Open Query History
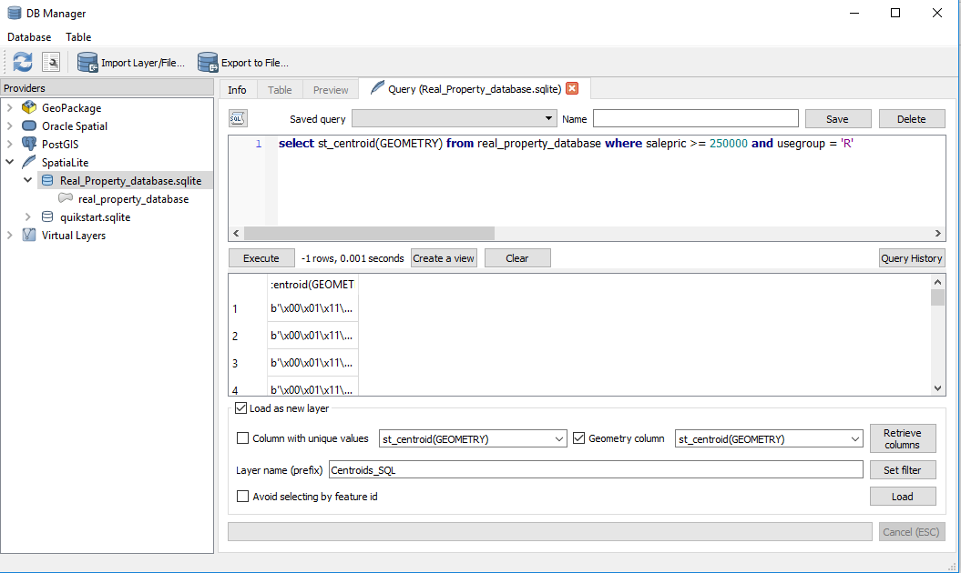 [x=912, y=258]
